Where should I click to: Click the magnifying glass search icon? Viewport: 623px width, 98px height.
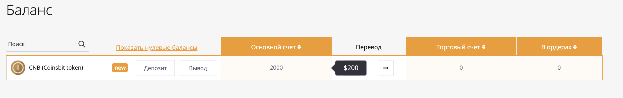point(82,44)
